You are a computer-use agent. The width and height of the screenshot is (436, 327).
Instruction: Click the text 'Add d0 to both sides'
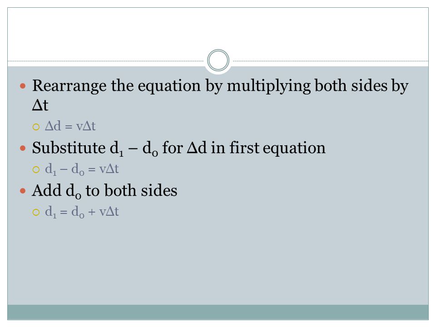tap(104, 191)
